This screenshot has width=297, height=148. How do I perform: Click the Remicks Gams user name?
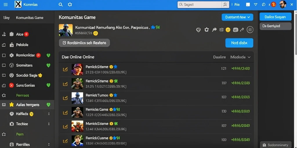click(97, 110)
